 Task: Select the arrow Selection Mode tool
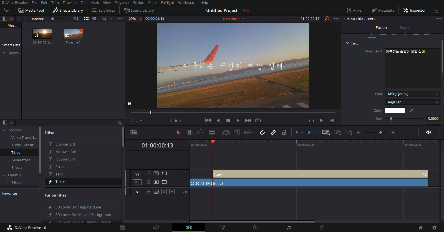point(178,132)
